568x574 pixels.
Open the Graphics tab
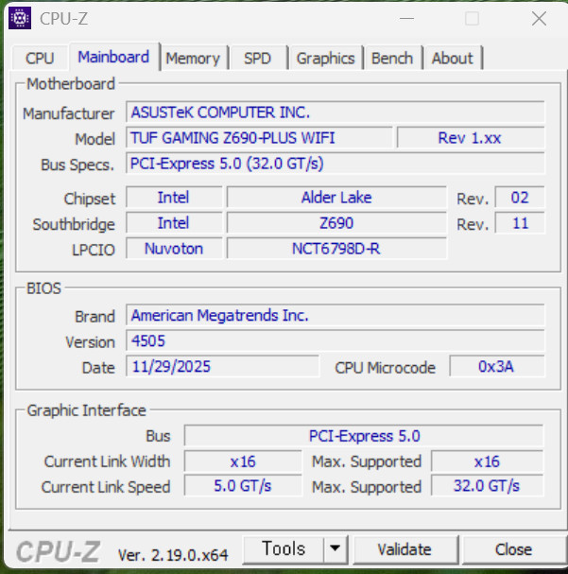(325, 59)
